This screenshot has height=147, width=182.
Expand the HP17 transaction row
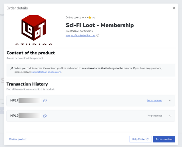coord(170,101)
